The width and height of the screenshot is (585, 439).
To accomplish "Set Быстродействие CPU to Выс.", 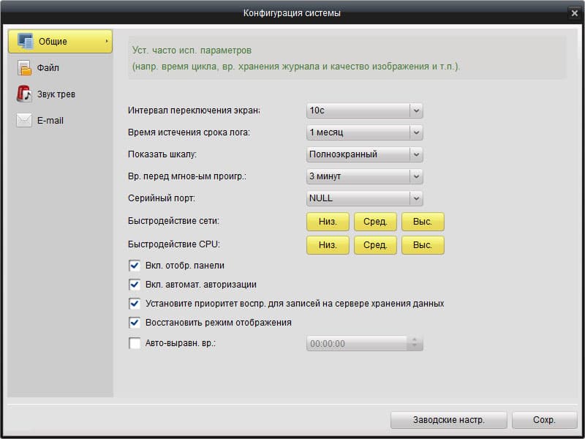I will pyautogui.click(x=423, y=245).
